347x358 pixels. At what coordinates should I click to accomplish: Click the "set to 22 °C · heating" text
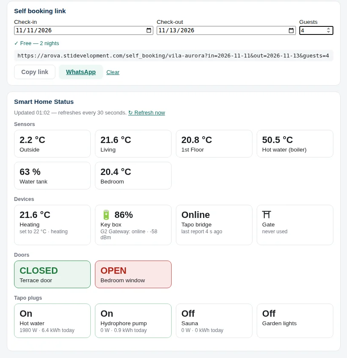[43, 232]
